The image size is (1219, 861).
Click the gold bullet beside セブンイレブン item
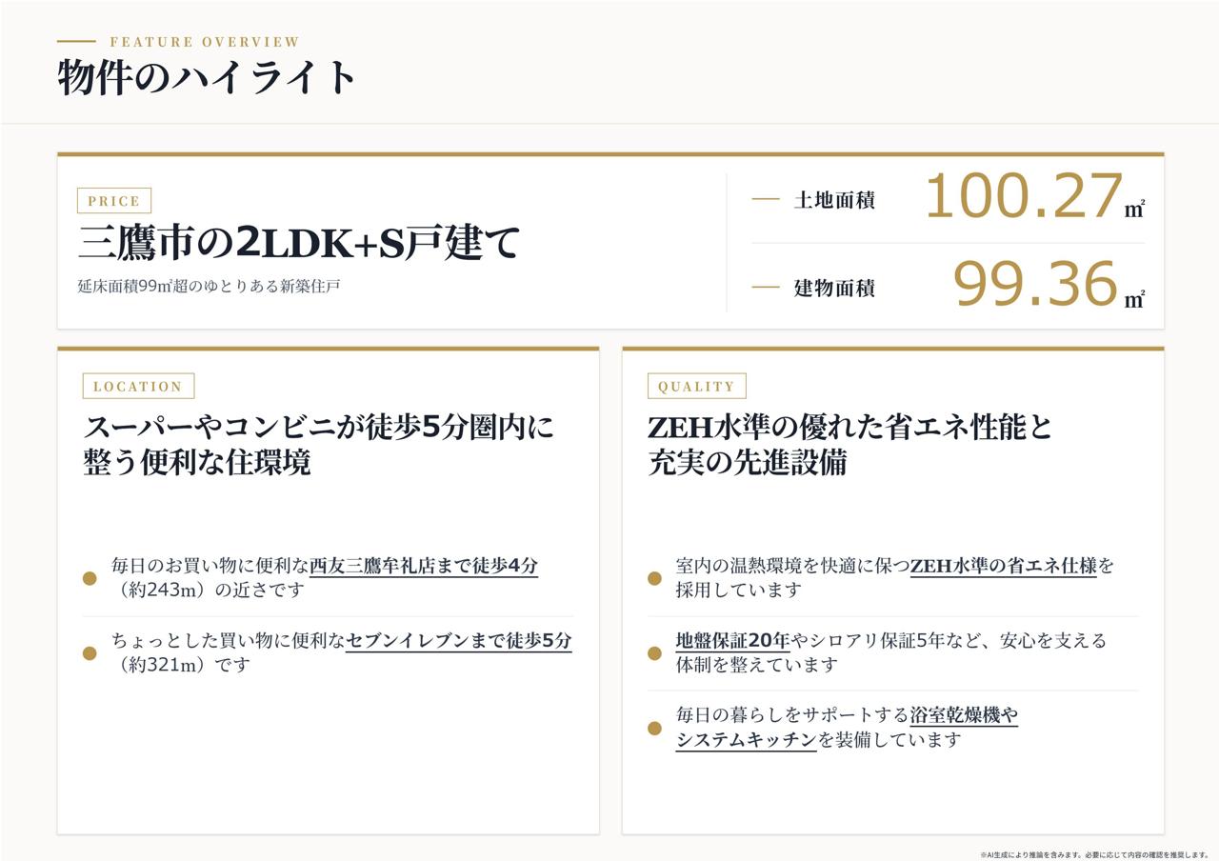point(90,653)
